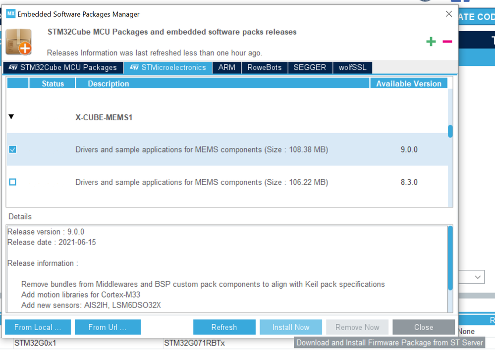Select the 106.22 MB MEMS drivers description
The width and height of the screenshot is (495, 354).
202,182
